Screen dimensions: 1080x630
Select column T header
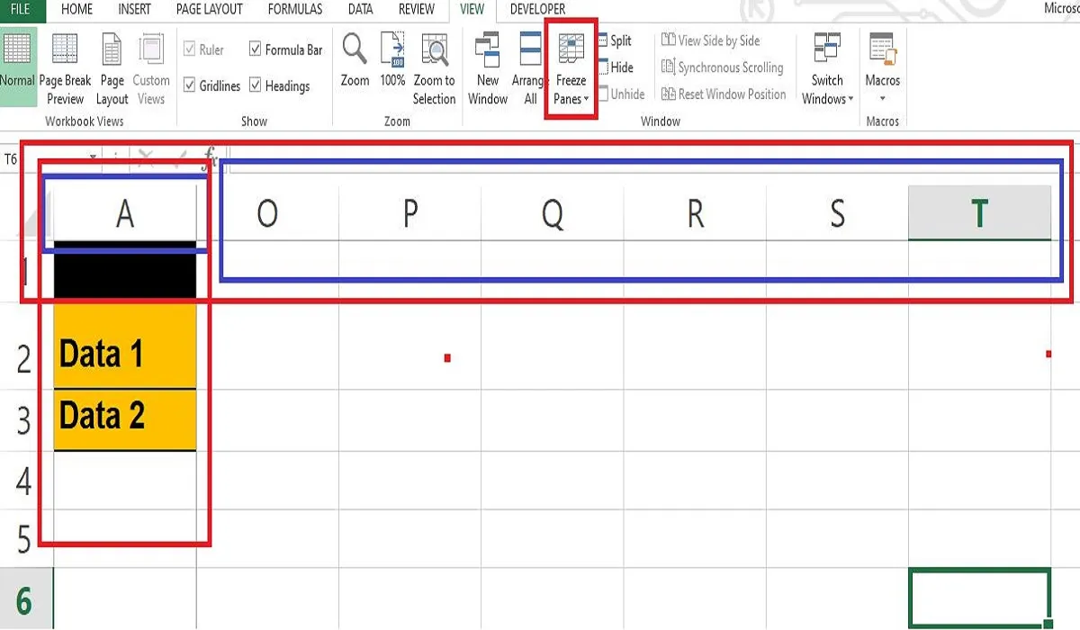pyautogui.click(x=979, y=213)
